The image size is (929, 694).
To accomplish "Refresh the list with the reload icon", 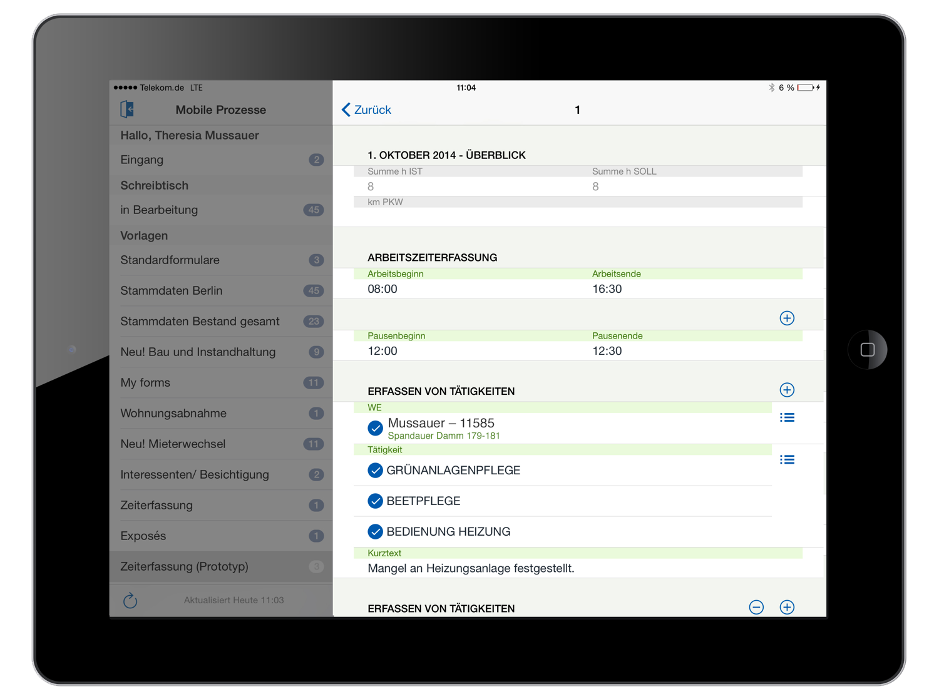I will (130, 601).
